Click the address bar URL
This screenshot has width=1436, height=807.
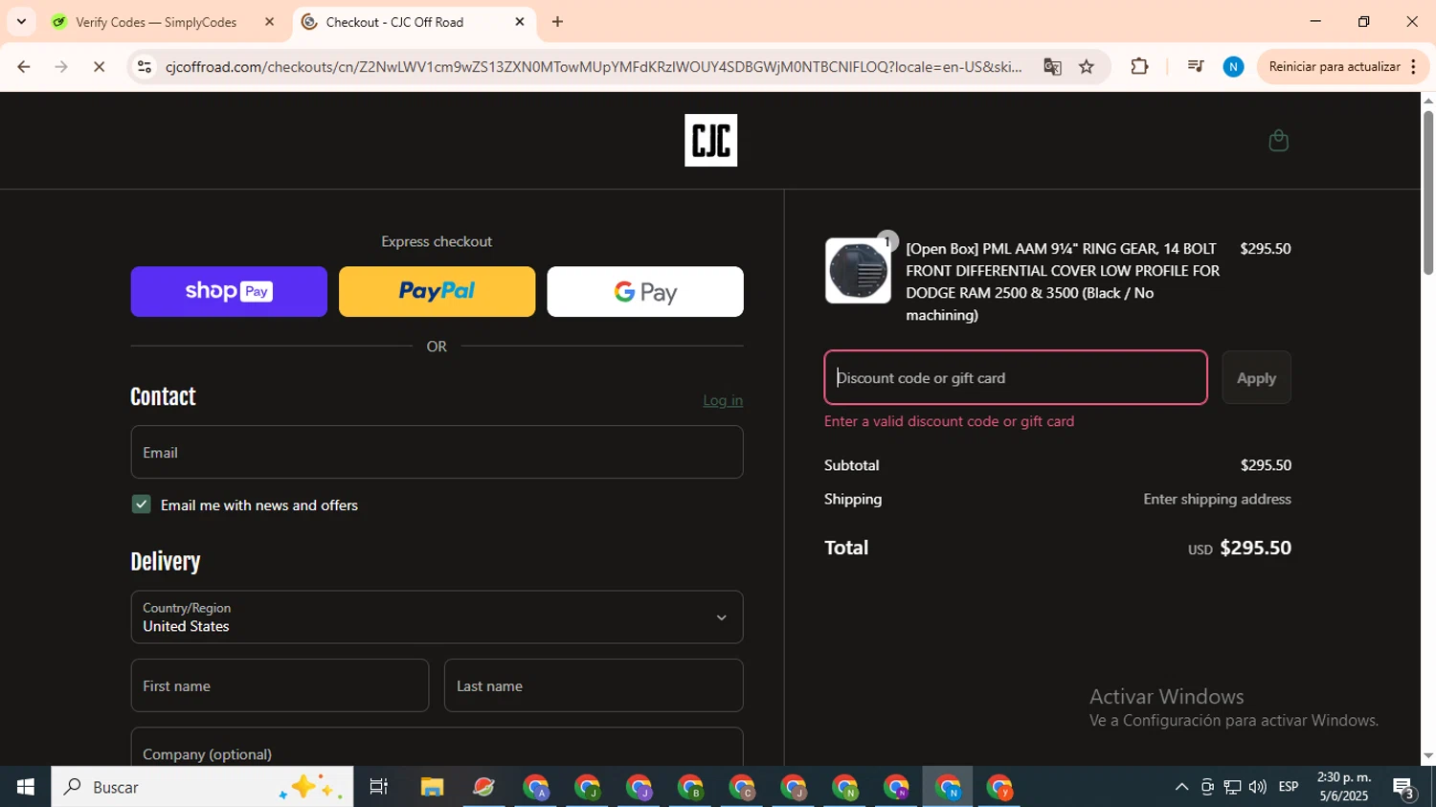(x=594, y=67)
